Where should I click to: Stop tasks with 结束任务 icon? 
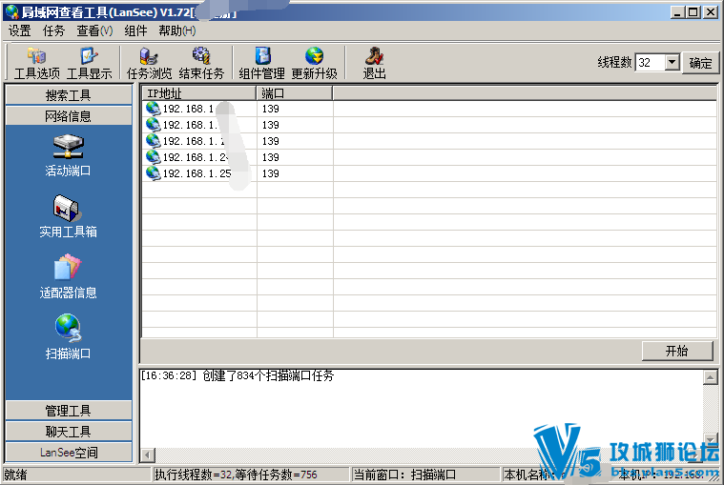tap(201, 63)
